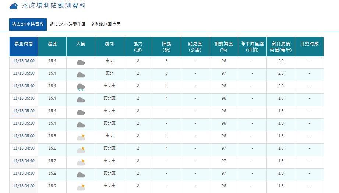Click temperature 15.9 in the 04:20 row
This screenshot has height=193, width=339.
click(x=52, y=186)
